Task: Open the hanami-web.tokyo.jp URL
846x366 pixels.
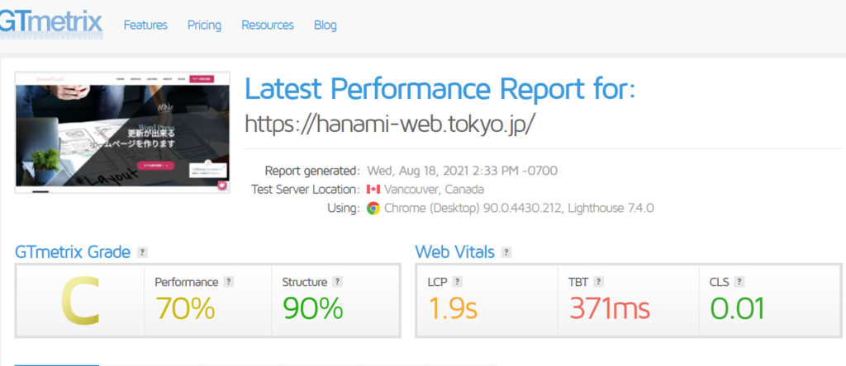Action: pyautogui.click(x=390, y=124)
